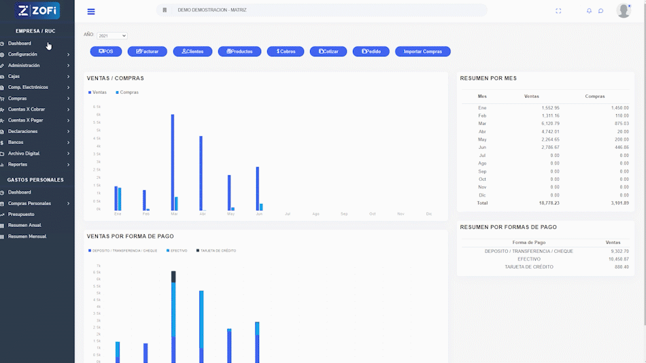
Task: Expand the Configuración submenu chevron
Action: 68,54
